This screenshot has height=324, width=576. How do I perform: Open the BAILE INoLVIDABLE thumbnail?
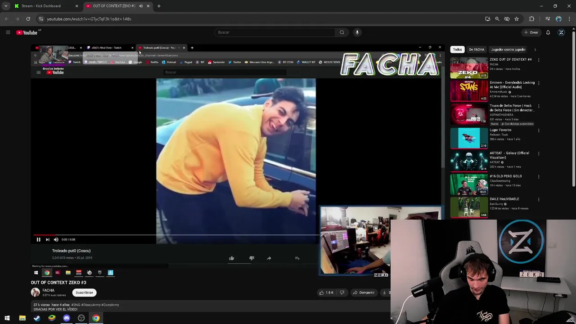tap(469, 207)
